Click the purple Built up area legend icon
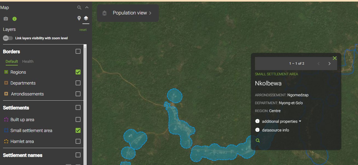The height and width of the screenshot is (165, 358). point(6,119)
